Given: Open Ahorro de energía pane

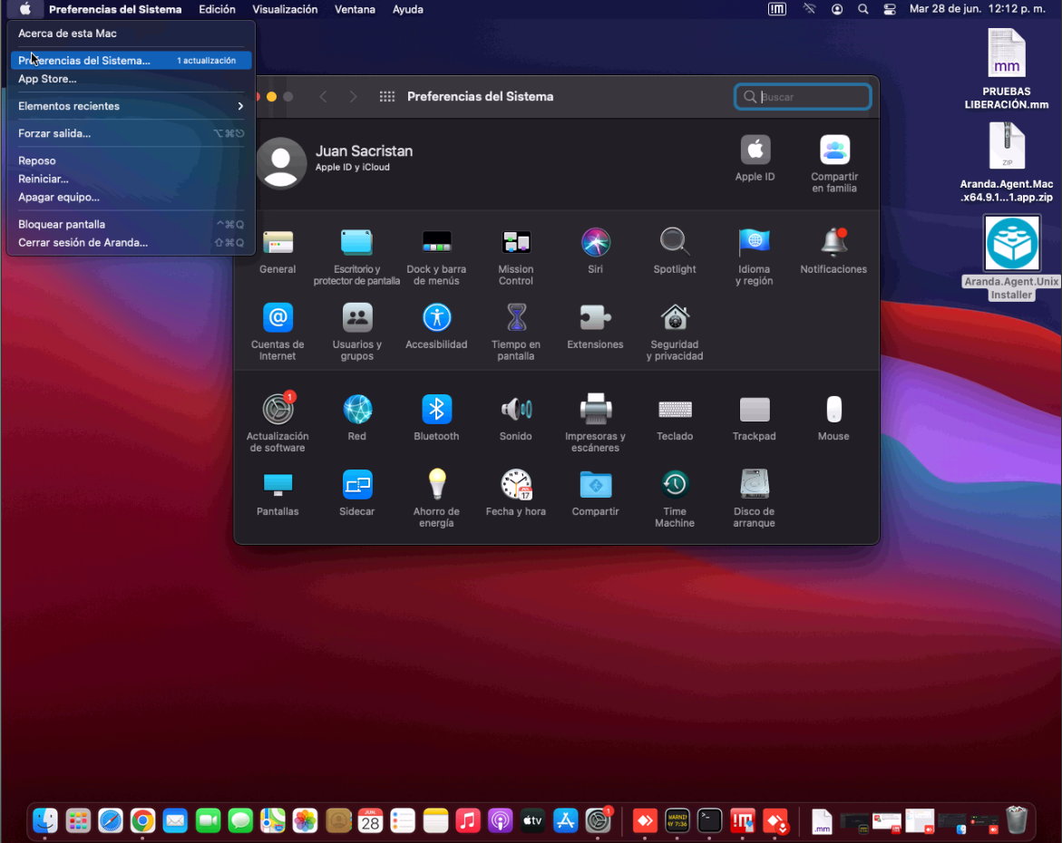Looking at the screenshot, I should point(436,485).
